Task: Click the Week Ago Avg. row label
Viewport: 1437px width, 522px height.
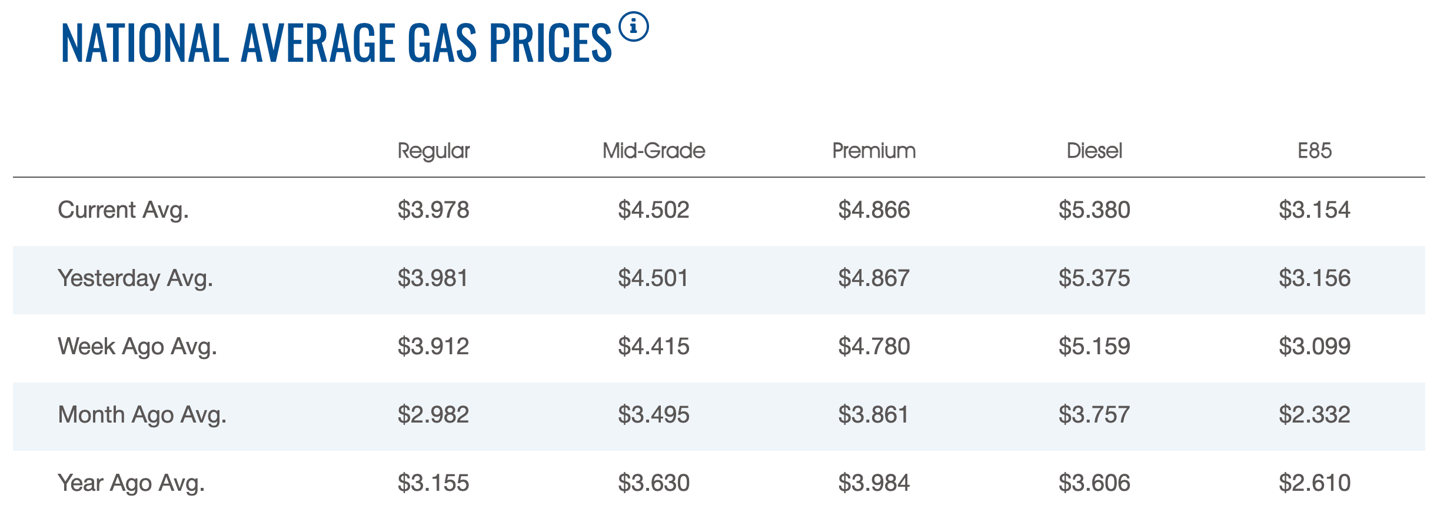Action: coord(137,347)
